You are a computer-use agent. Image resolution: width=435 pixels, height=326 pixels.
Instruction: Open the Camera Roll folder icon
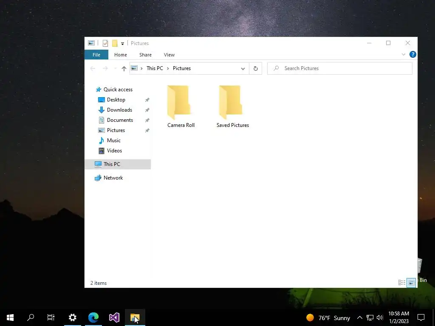pyautogui.click(x=179, y=102)
